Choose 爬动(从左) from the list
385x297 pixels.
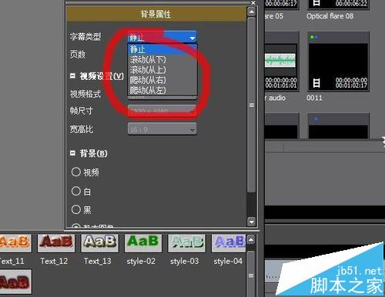[162, 90]
